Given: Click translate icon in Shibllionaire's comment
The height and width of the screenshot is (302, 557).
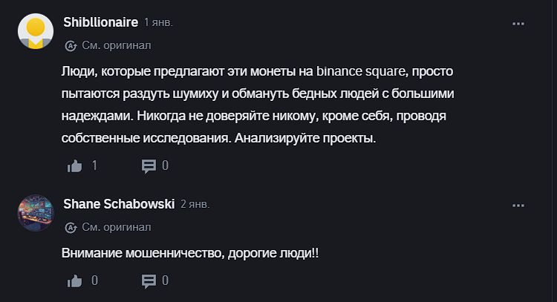Looking at the screenshot, I should click(x=71, y=45).
